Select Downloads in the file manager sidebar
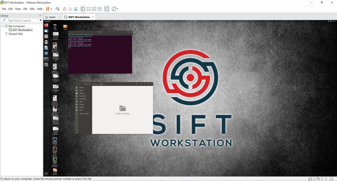 tap(82, 99)
